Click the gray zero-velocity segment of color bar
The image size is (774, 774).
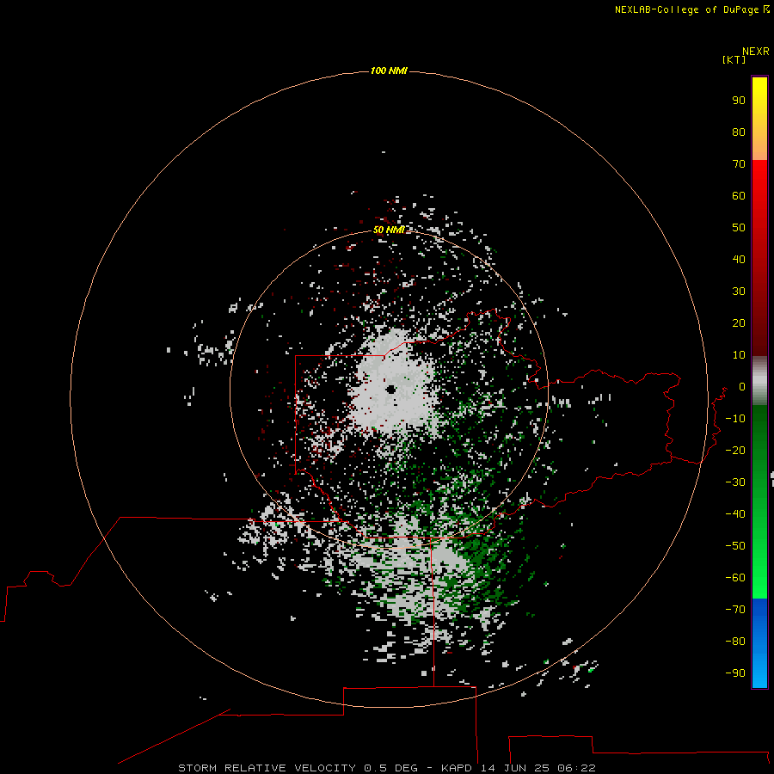pos(759,381)
